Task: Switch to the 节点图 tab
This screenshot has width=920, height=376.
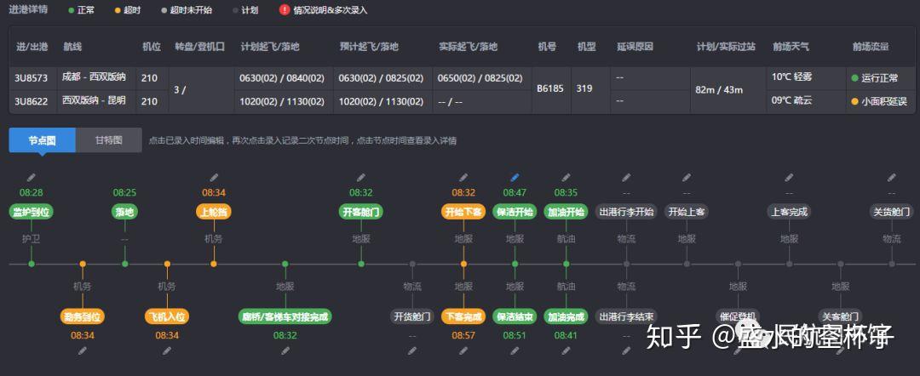Action: (43, 140)
